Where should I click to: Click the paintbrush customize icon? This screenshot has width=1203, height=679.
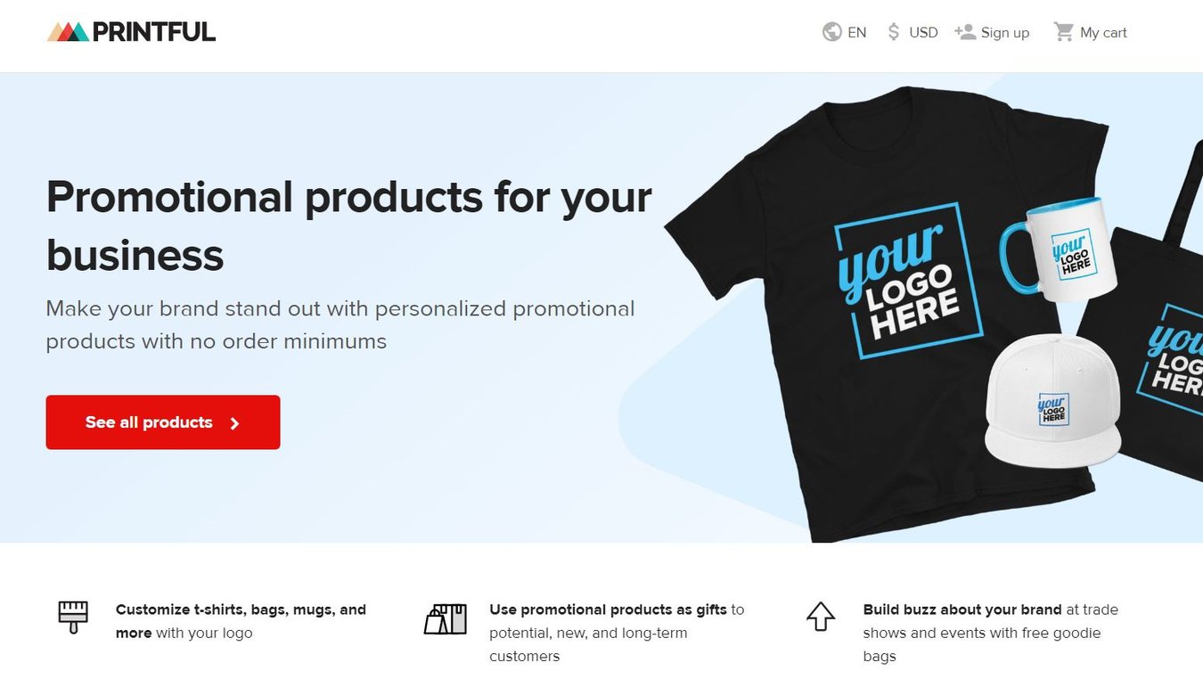tap(72, 616)
